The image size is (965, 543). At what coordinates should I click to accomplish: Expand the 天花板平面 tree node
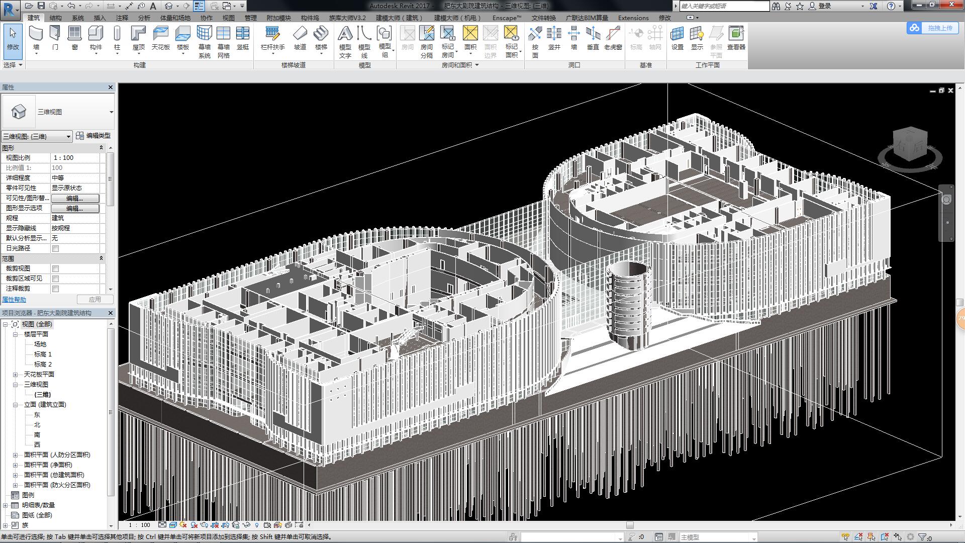tap(15, 375)
